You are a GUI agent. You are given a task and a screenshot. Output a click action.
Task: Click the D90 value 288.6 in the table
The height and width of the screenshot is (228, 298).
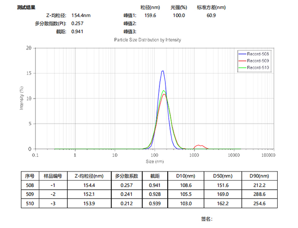tap(262, 194)
